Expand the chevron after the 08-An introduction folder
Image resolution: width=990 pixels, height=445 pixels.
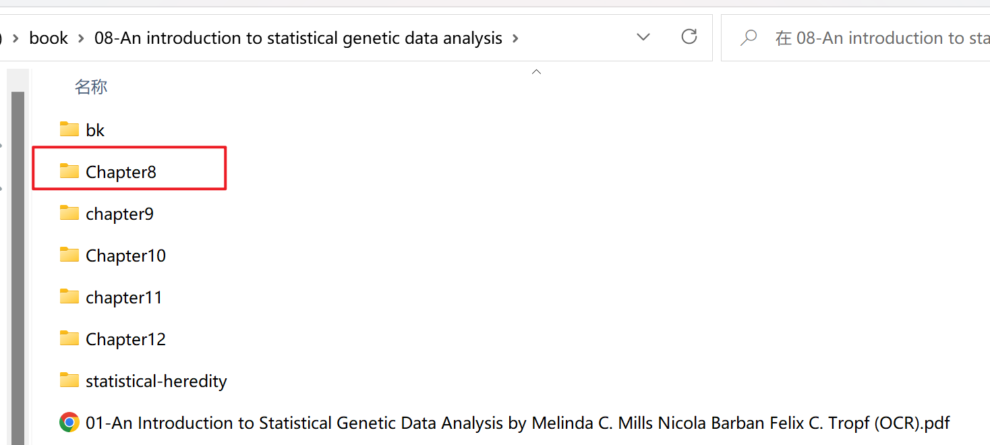tap(515, 38)
